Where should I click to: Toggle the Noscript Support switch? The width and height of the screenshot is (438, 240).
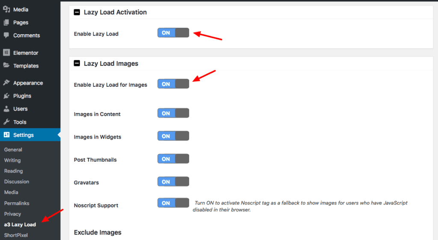point(173,203)
